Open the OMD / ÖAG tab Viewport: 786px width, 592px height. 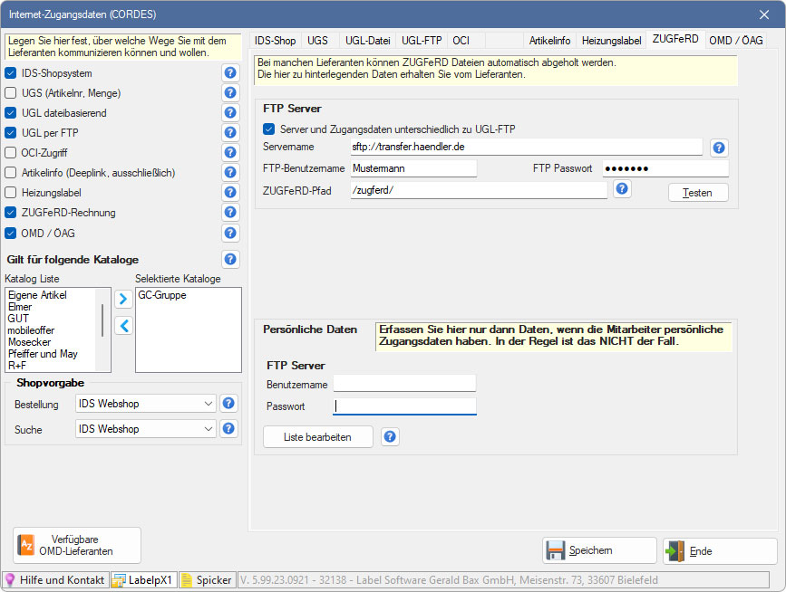pyautogui.click(x=735, y=41)
